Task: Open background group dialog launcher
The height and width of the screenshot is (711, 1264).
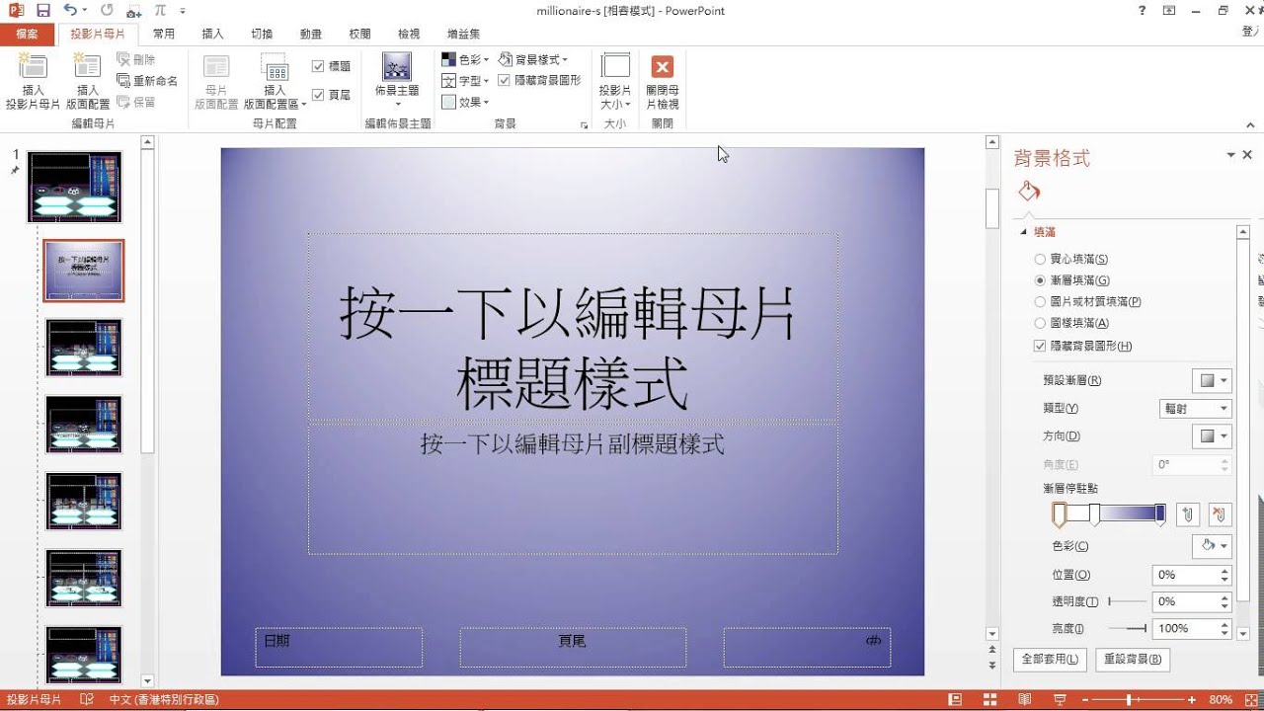Action: coord(584,125)
